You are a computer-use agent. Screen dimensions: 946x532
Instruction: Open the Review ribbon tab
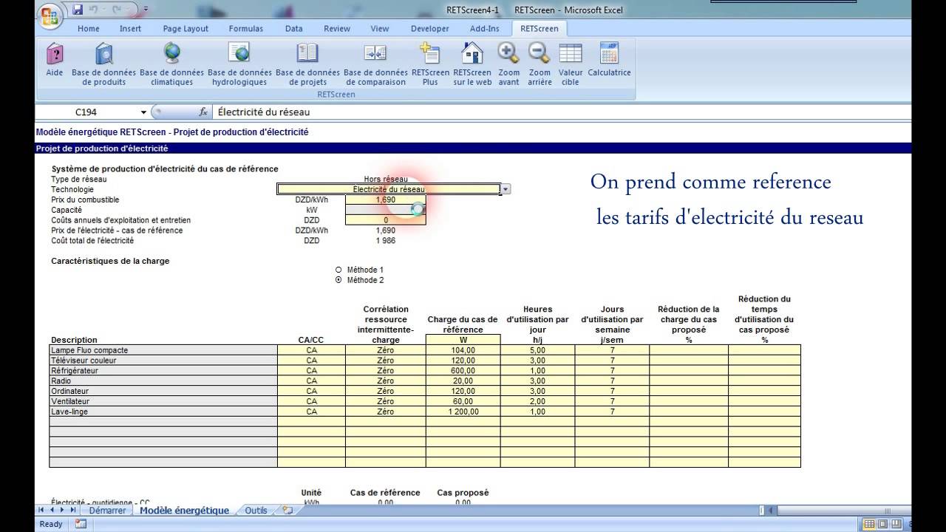point(337,29)
